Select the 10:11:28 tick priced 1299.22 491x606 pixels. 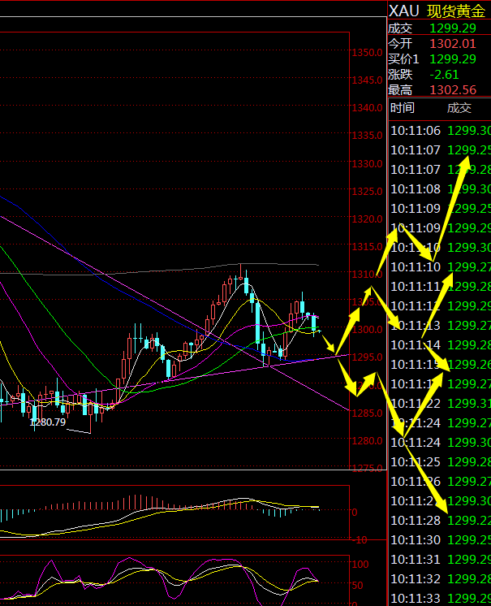click(439, 521)
